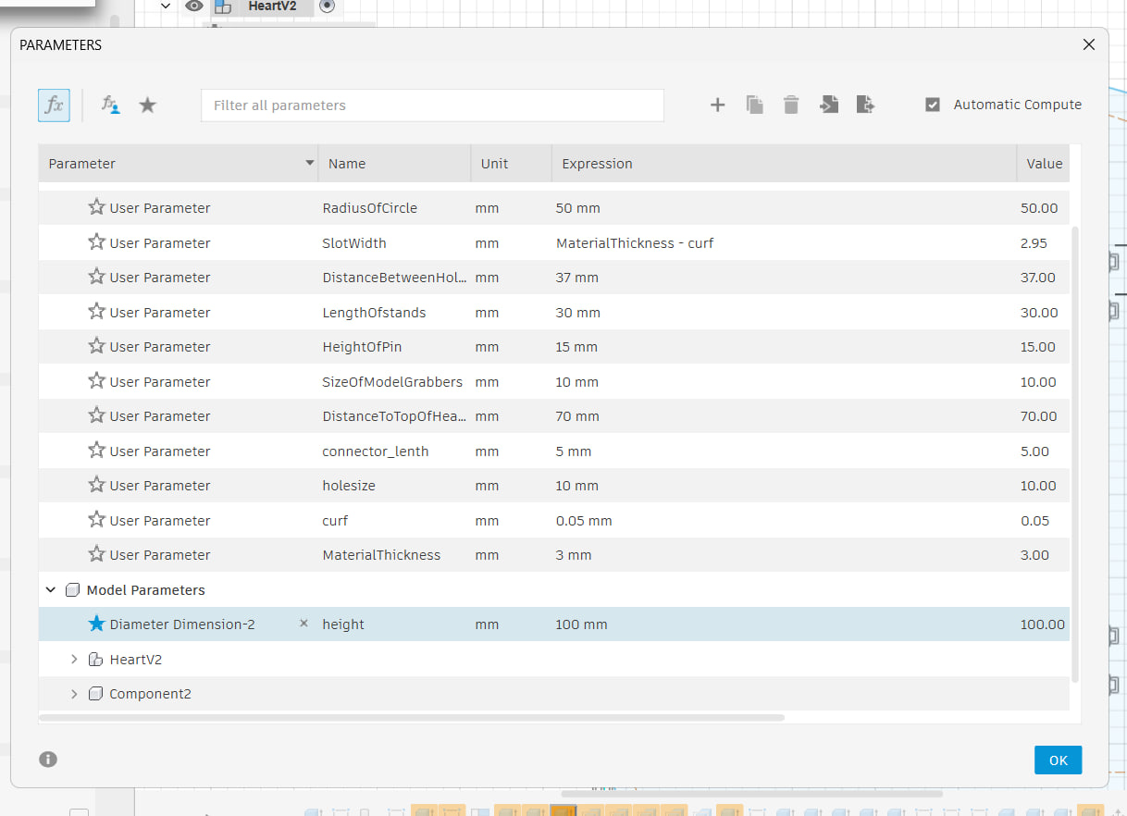The width and height of the screenshot is (1127, 816).
Task: Show favorite parameters star filter
Action: point(147,105)
